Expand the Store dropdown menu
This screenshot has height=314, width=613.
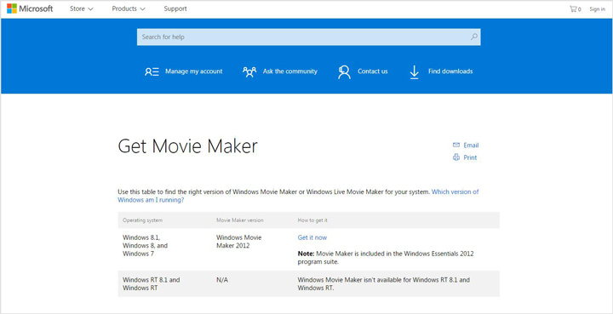[82, 9]
